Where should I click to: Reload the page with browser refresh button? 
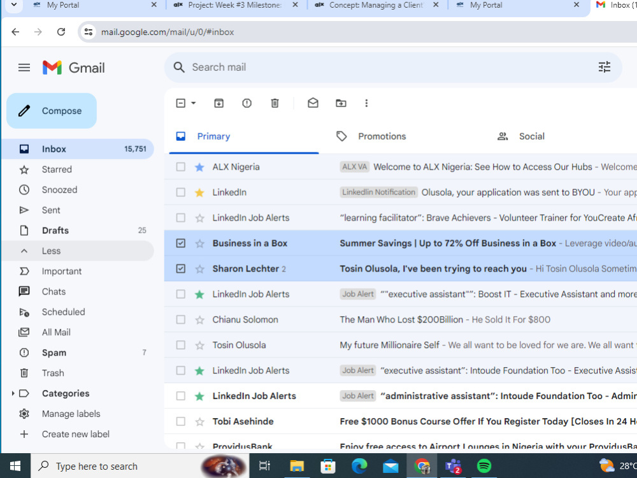(61, 32)
